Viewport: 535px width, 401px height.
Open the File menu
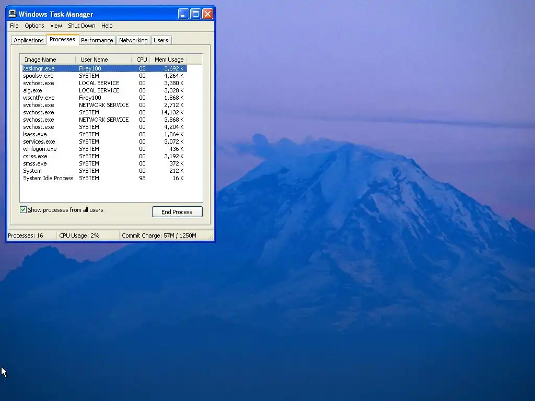point(14,26)
